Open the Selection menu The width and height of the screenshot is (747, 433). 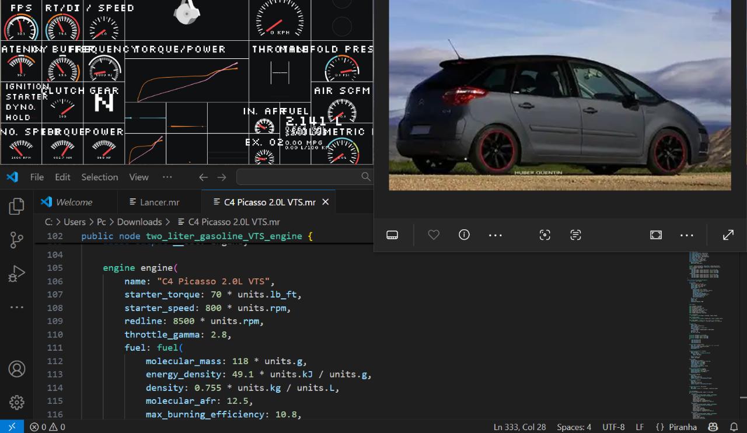pyautogui.click(x=99, y=177)
